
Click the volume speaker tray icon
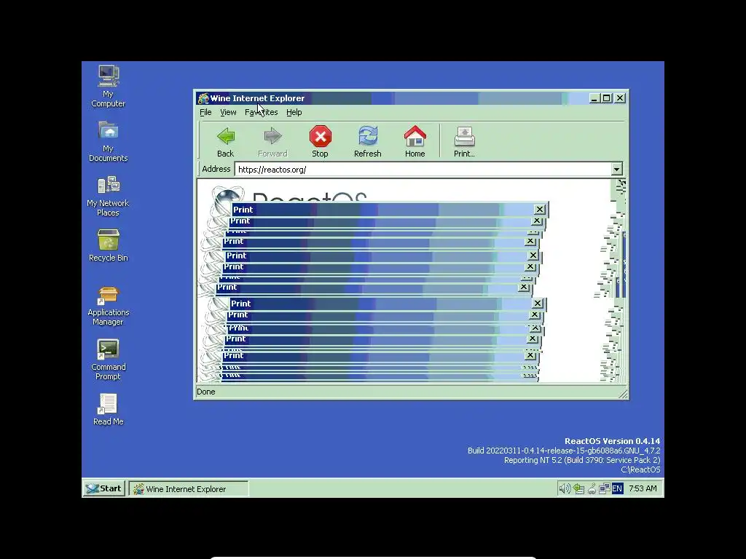[565, 488]
